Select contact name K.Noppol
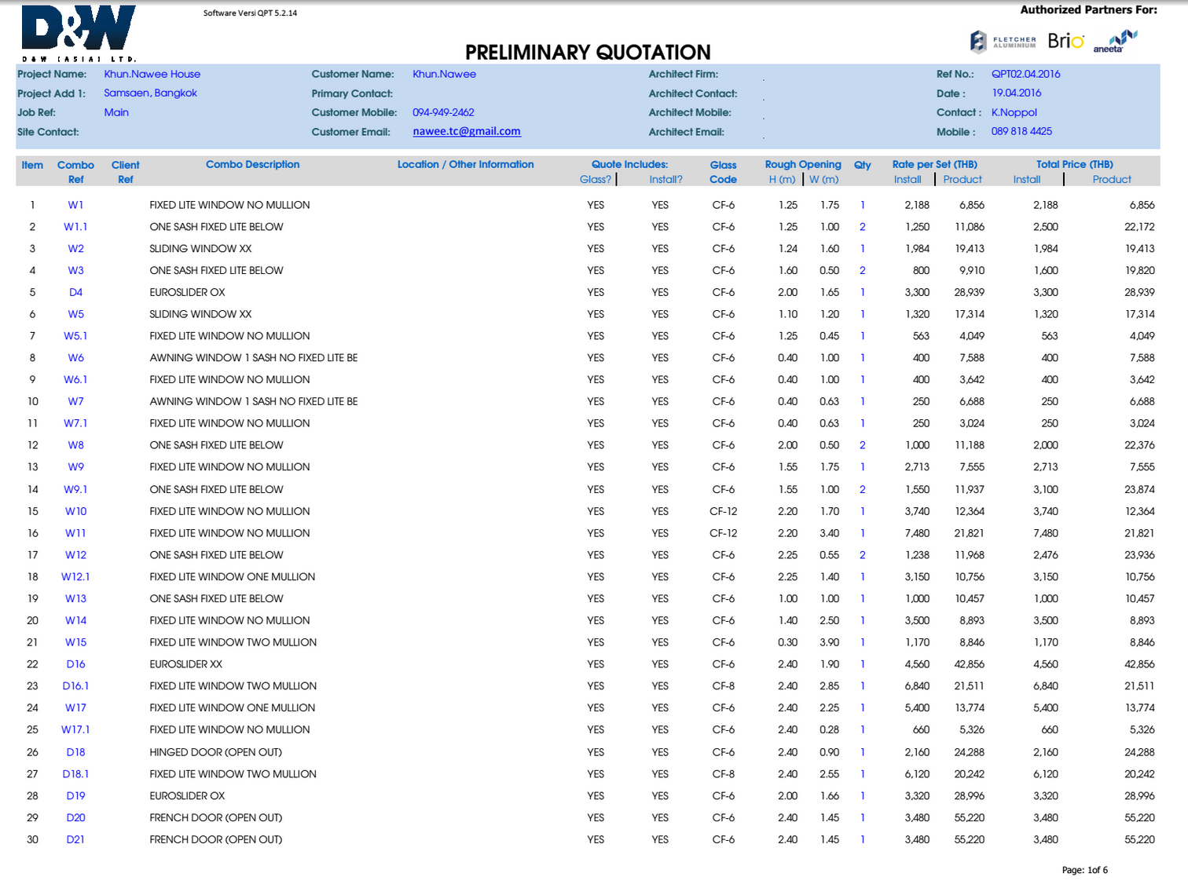Image resolution: width=1188 pixels, height=888 pixels. point(1014,112)
